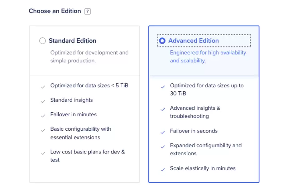
Task: Select the Standard Edition radio button
Action: (x=42, y=41)
